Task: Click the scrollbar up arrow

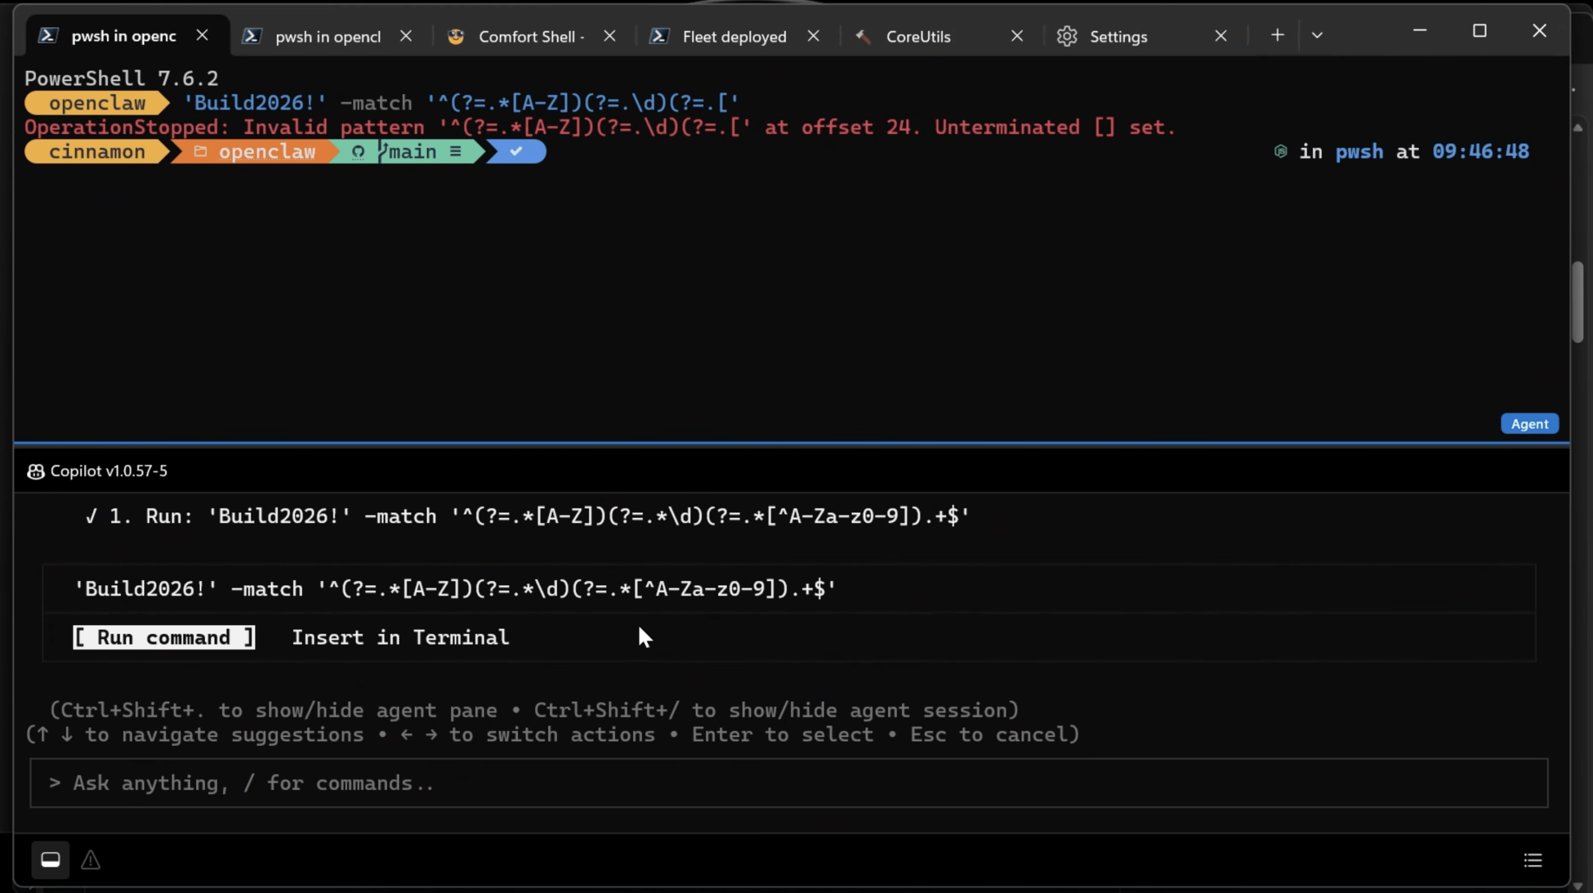Action: coord(1578,127)
